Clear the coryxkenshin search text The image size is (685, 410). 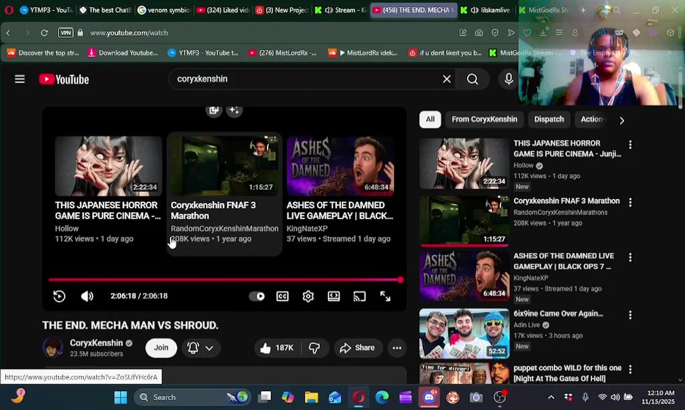pyautogui.click(x=447, y=79)
